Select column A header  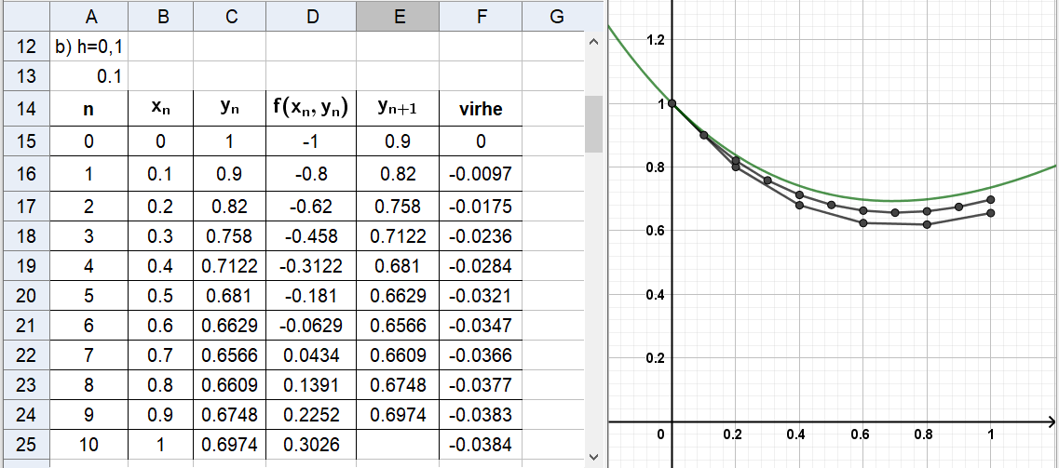[88, 16]
